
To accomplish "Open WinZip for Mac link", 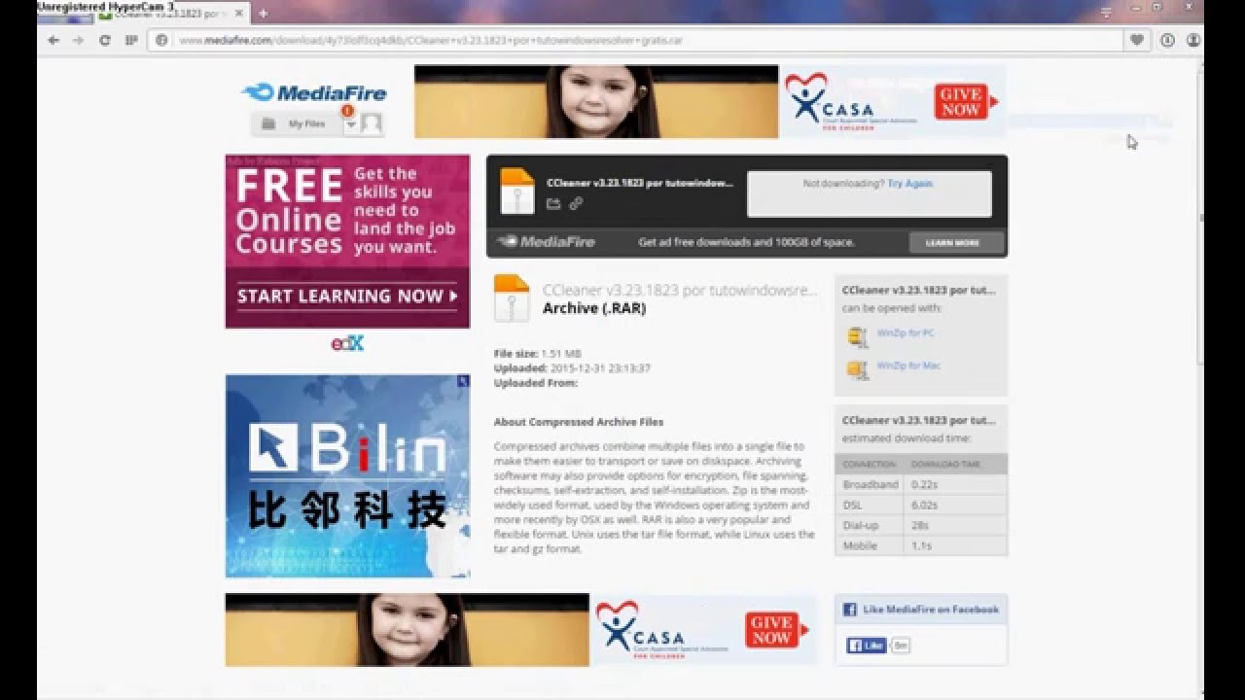I will 908,366.
